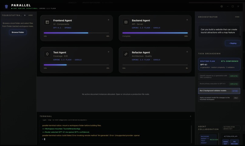Click the Frontend Agent status dot
This screenshot has width=245, height=146.
tap(109, 20)
